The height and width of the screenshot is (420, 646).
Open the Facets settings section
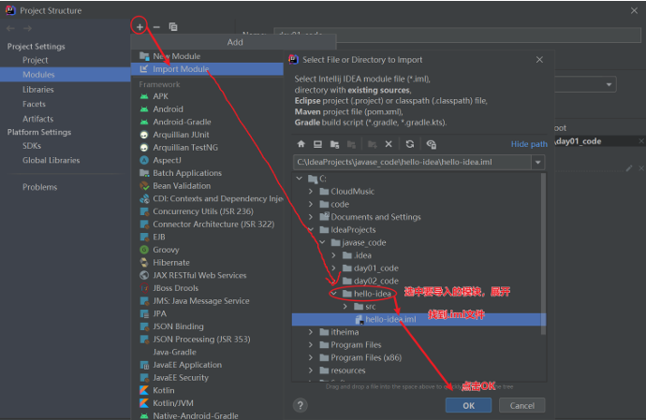pyautogui.click(x=34, y=104)
